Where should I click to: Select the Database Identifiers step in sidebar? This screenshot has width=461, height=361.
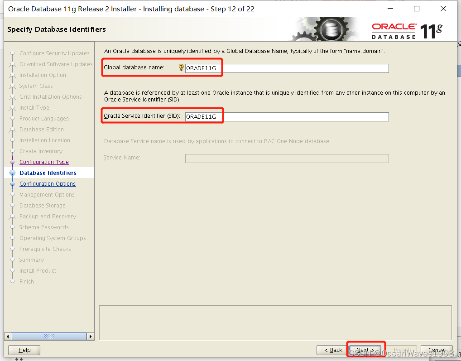[48, 173]
